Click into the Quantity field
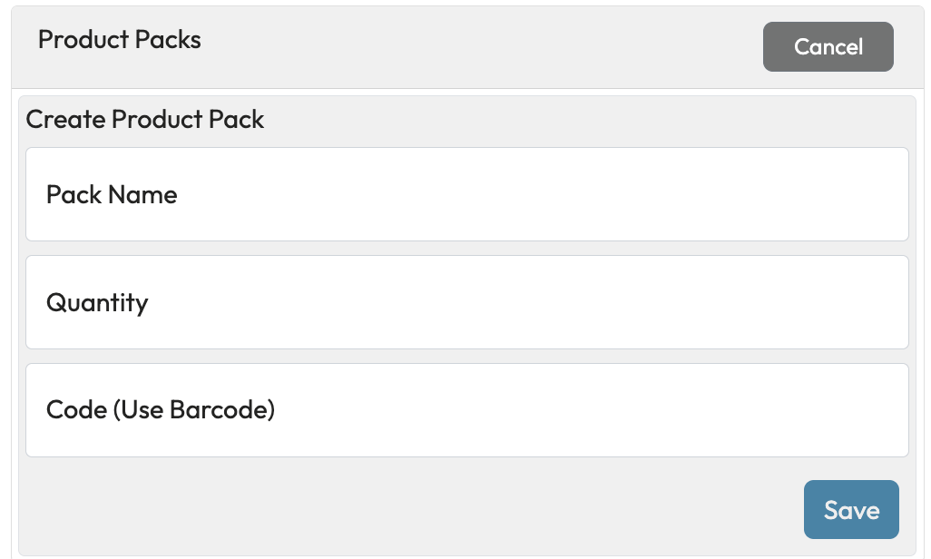 click(466, 302)
